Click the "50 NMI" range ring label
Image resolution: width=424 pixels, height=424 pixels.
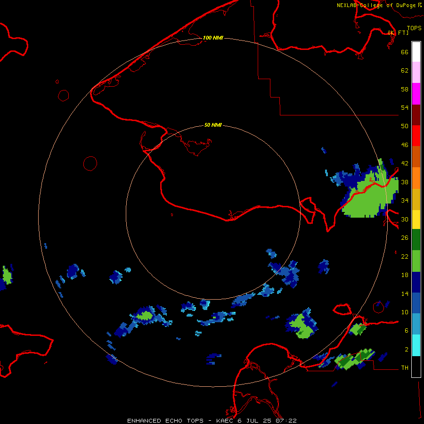pos(213,125)
